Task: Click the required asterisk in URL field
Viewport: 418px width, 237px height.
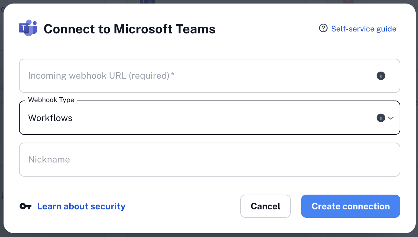Action: tap(173, 75)
